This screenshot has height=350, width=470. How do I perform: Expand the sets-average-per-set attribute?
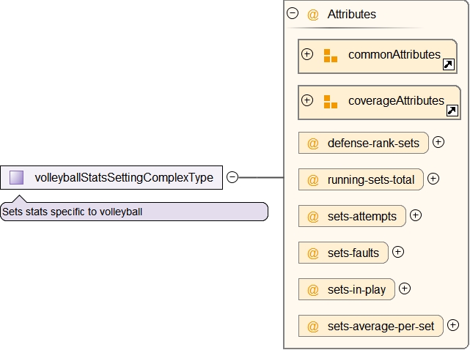click(x=452, y=324)
